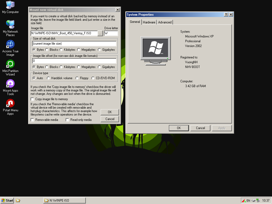The width and height of the screenshot is (272, 204).
Task: Select Bytes for virtual disk size
Action: tap(38, 50)
